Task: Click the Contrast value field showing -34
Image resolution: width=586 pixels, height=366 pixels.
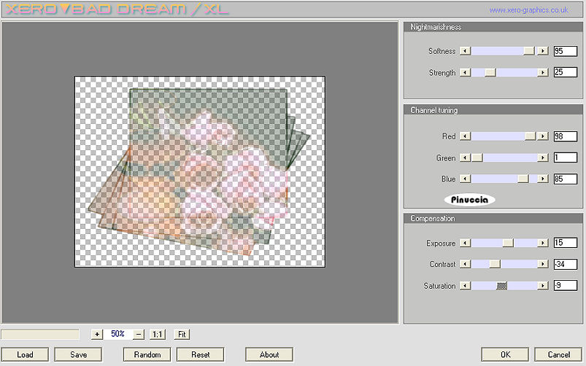Action: (565, 264)
